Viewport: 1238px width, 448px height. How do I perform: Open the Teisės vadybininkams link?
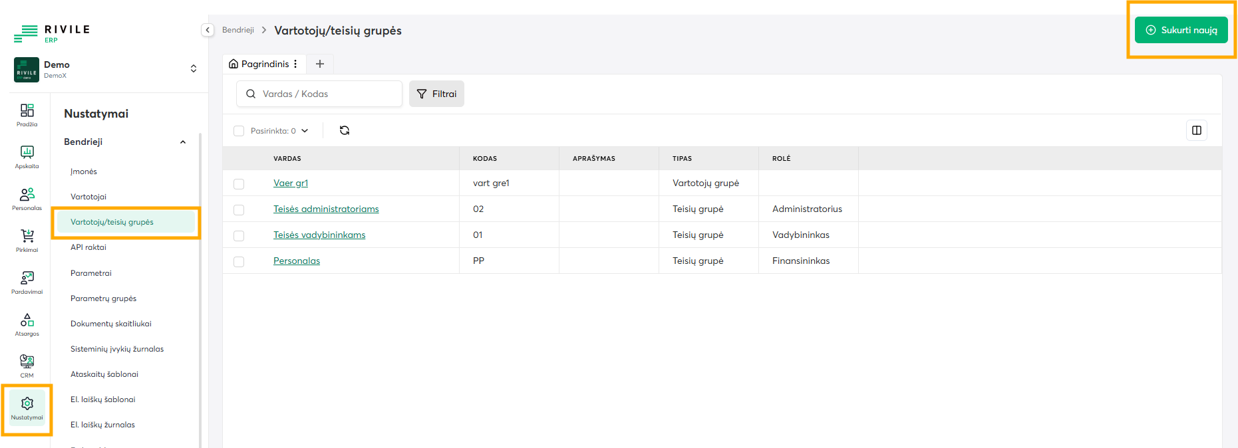[x=319, y=235]
